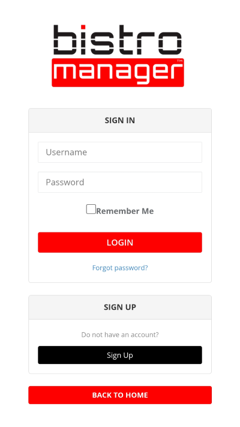
Task: Click the Do not have an account? text
Action: coord(120,335)
